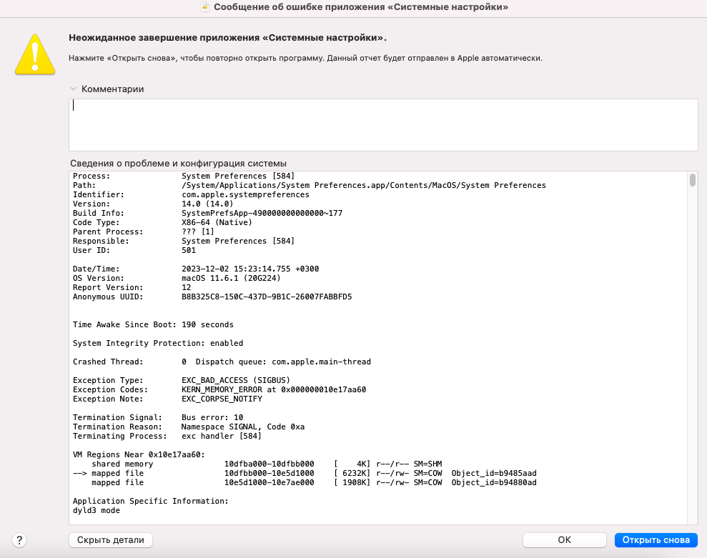Viewport: 707px width, 558px height.
Task: Click the Process: System Preferences [584] line
Action: 184,176
